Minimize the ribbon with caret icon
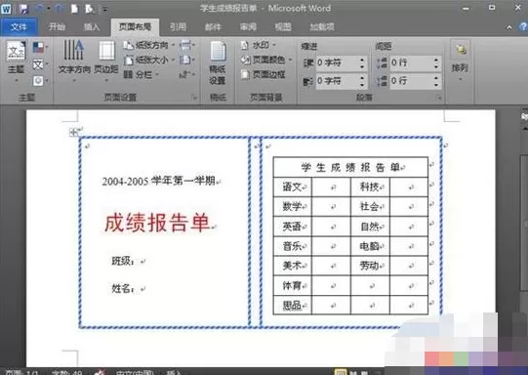This screenshot has height=375, width=528. click(509, 27)
